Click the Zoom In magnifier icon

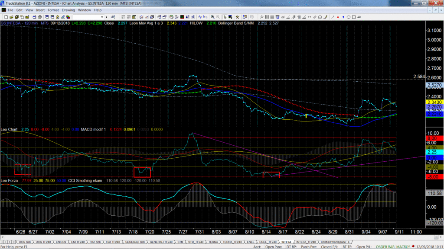tap(212, 17)
